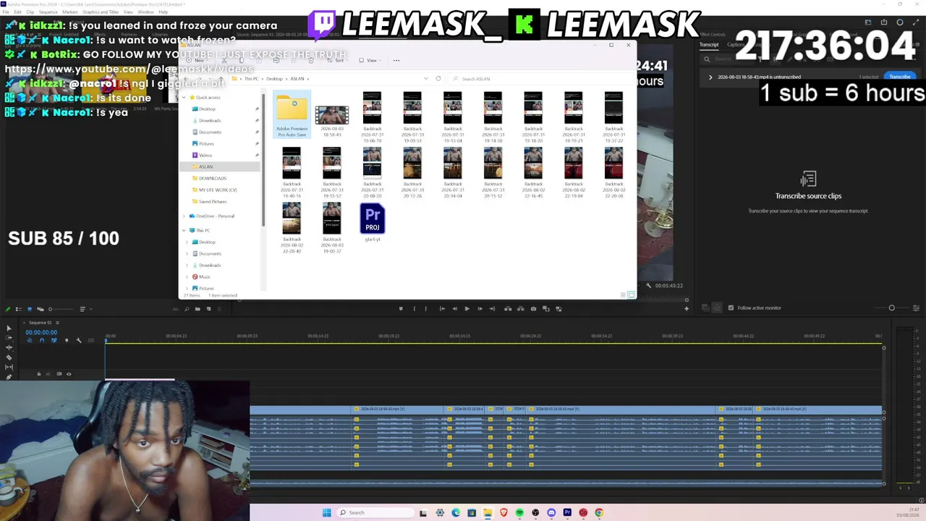Open project panel search (magnifier icon)
Screen dimensions: 926x521
pyautogui.click(x=187, y=309)
